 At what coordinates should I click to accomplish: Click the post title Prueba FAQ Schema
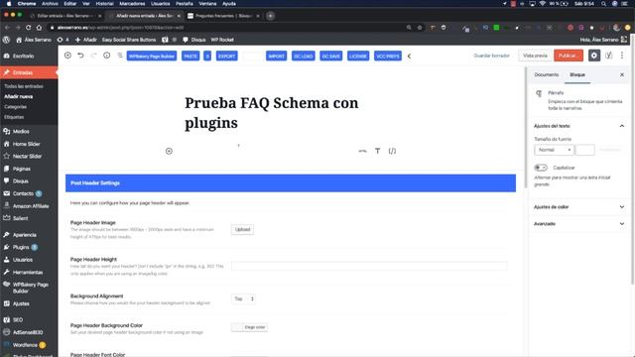pyautogui.click(x=271, y=113)
